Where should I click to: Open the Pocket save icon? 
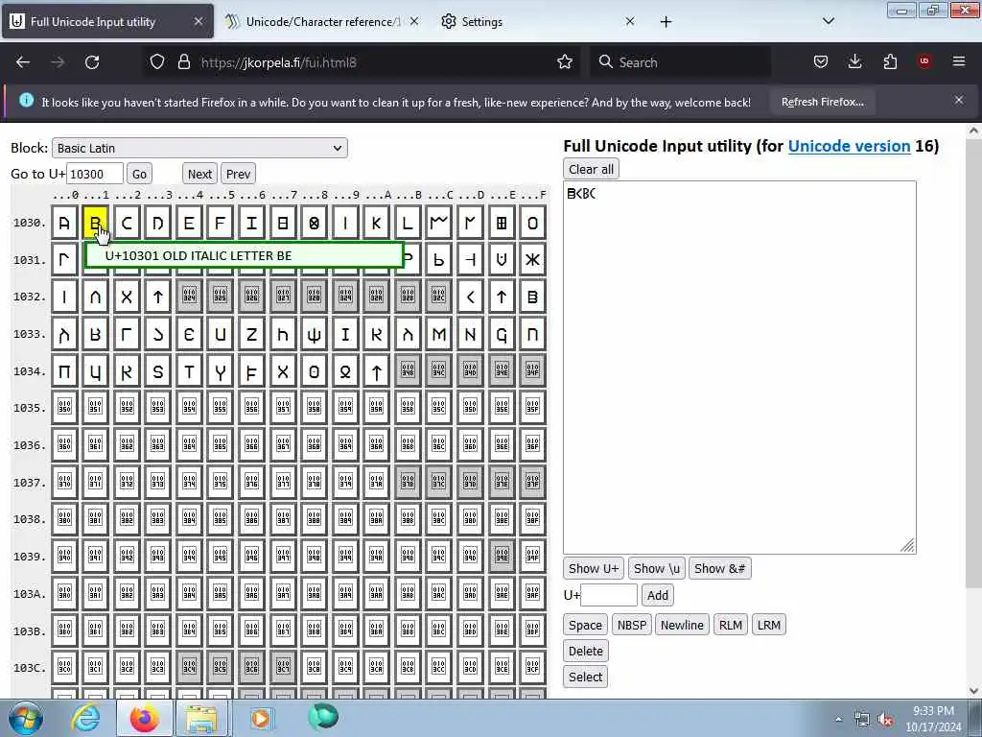(x=821, y=62)
